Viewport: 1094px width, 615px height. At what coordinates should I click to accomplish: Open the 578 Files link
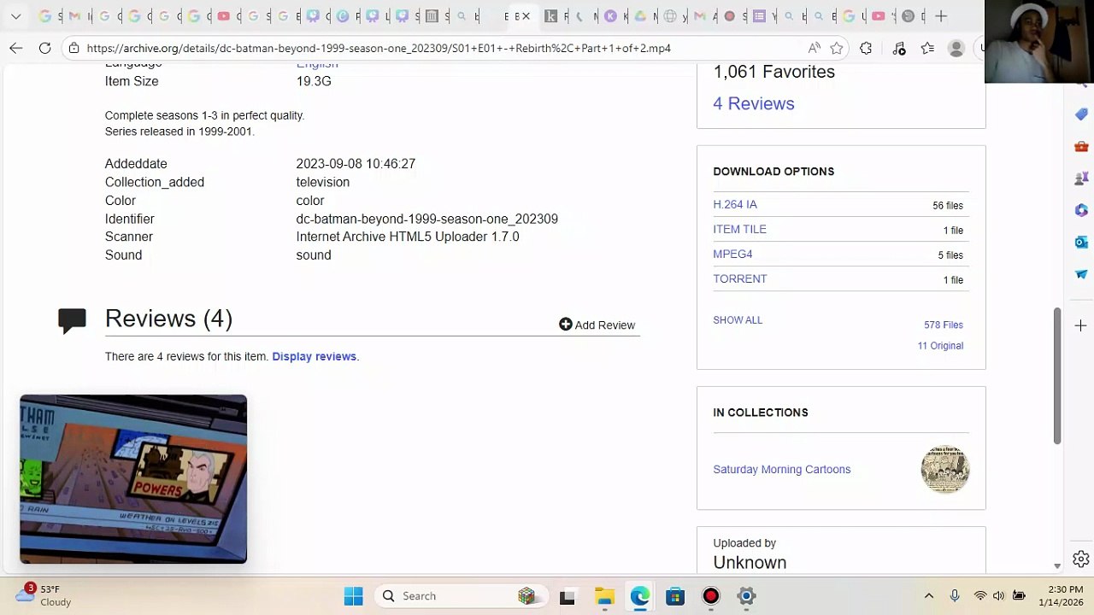click(944, 325)
